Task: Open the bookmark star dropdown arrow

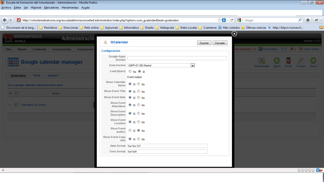Action: coord(227,20)
